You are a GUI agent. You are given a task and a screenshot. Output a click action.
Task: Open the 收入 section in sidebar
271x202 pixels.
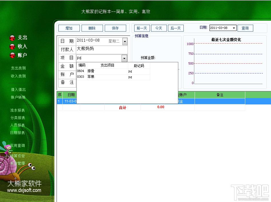pyautogui.click(x=23, y=46)
